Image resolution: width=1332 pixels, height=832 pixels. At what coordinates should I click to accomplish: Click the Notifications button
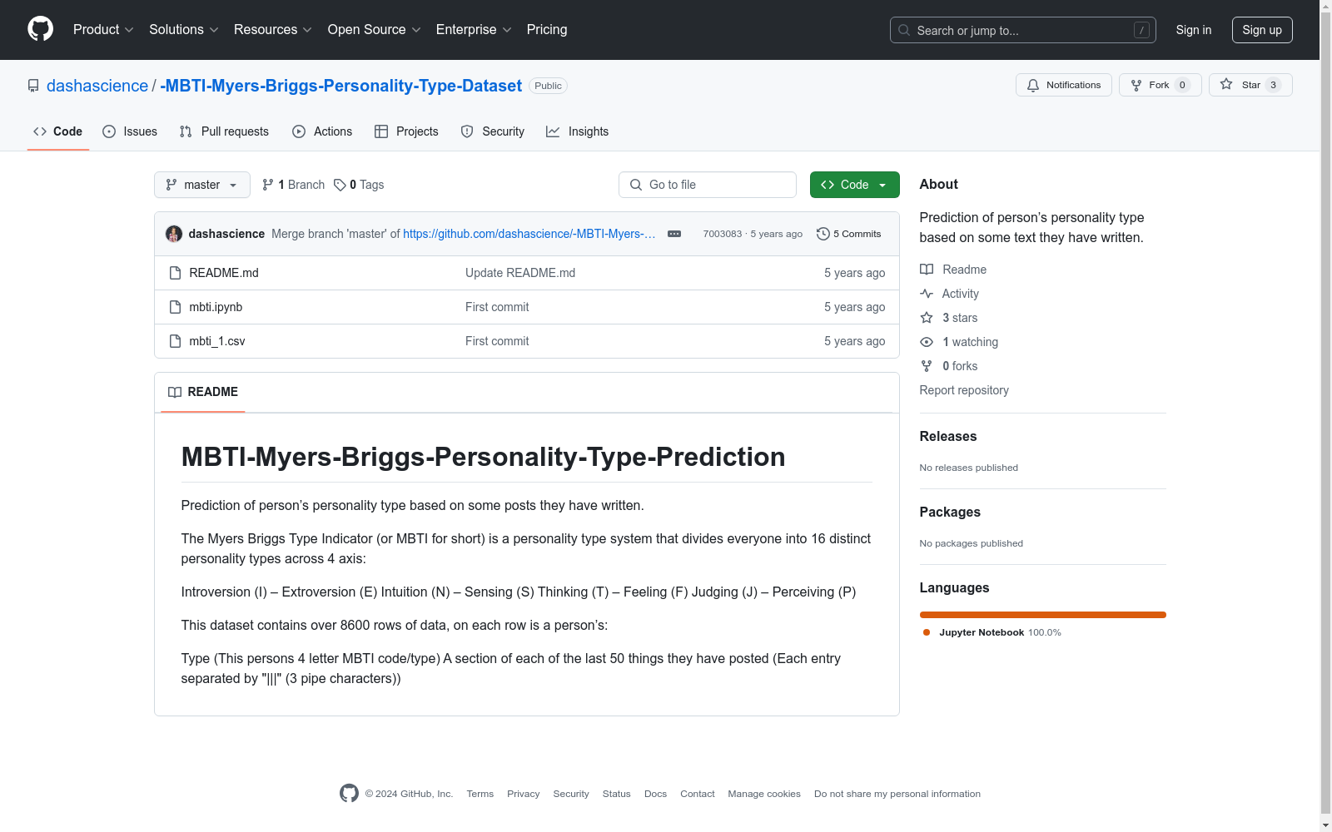(1064, 85)
